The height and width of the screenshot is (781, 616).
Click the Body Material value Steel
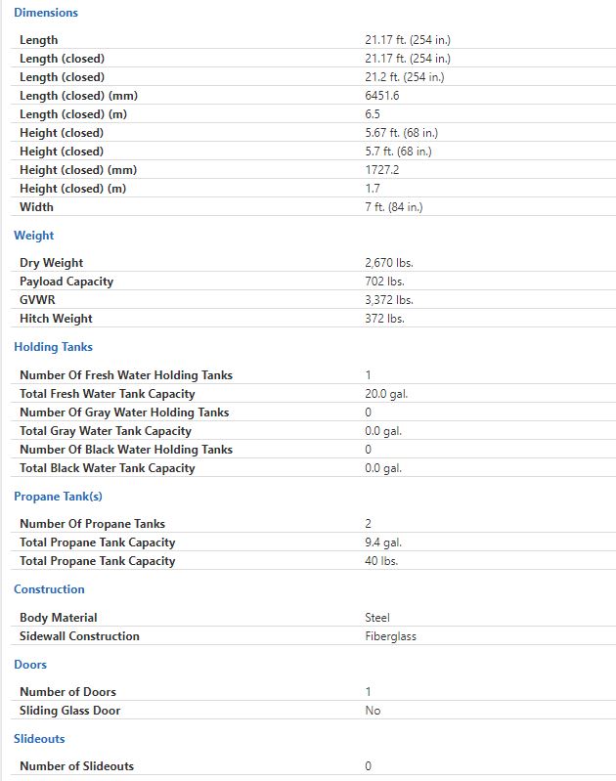pyautogui.click(x=377, y=618)
